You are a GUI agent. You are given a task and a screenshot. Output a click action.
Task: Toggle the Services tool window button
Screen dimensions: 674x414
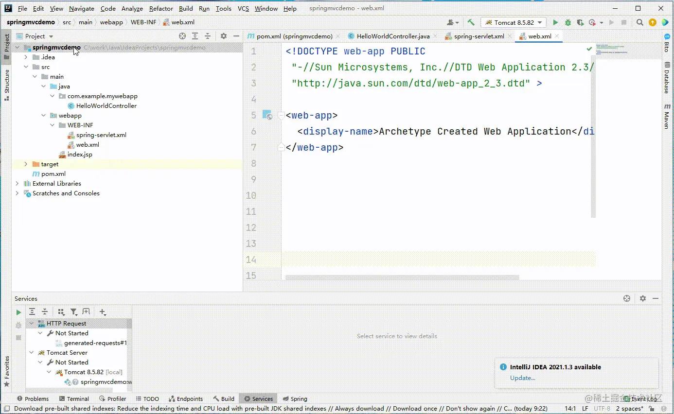point(258,399)
